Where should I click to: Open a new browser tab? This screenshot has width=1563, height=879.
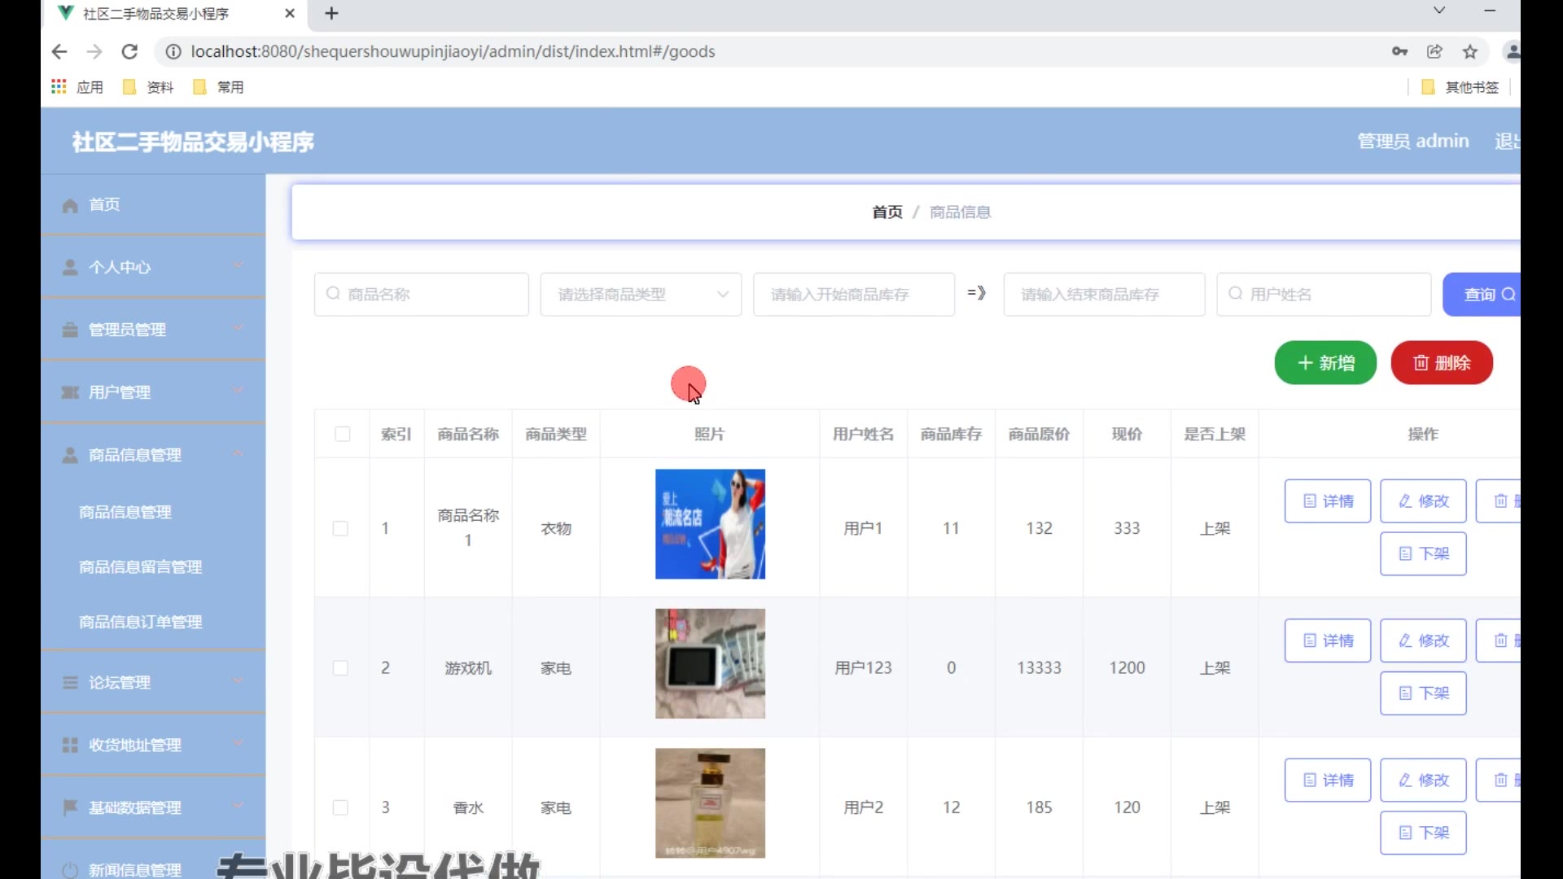point(331,13)
